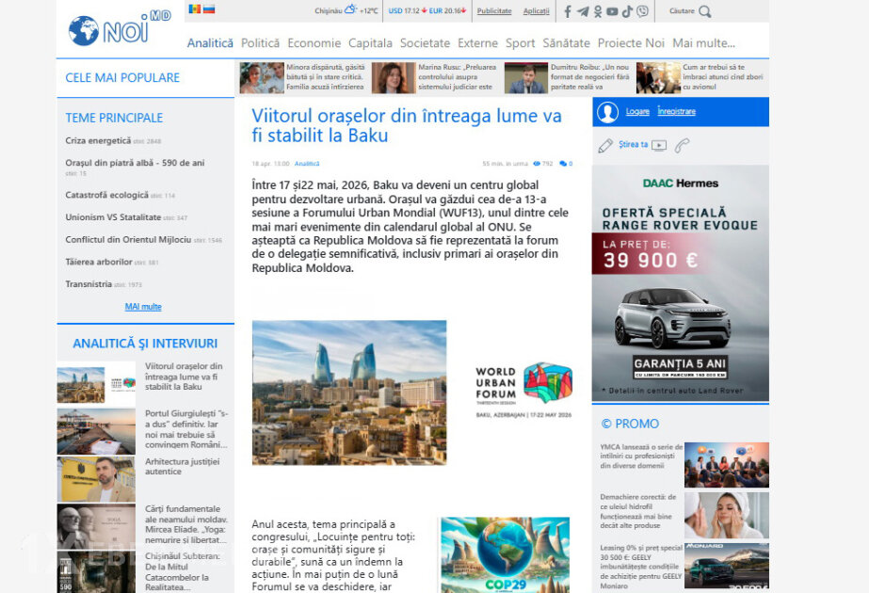This screenshot has height=593, width=869.
Task: Open the Telegram channel icon
Action: click(x=583, y=11)
